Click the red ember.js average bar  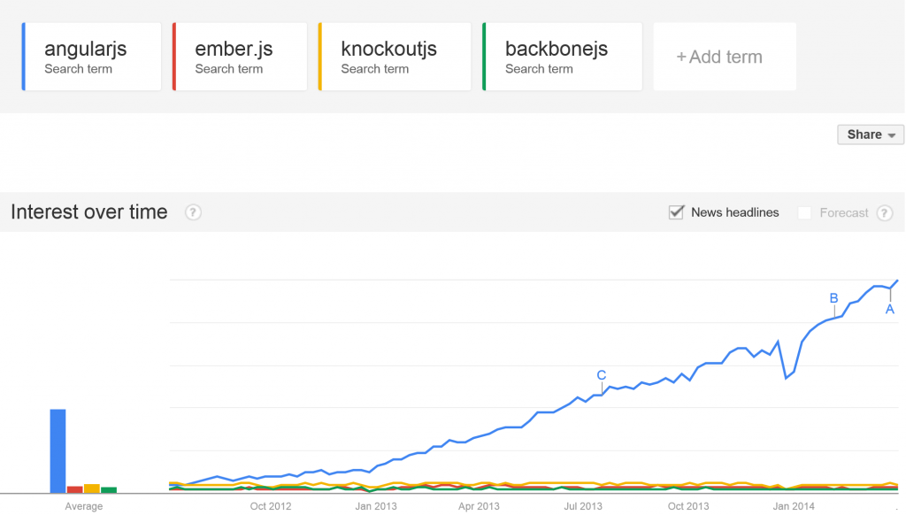(x=74, y=489)
